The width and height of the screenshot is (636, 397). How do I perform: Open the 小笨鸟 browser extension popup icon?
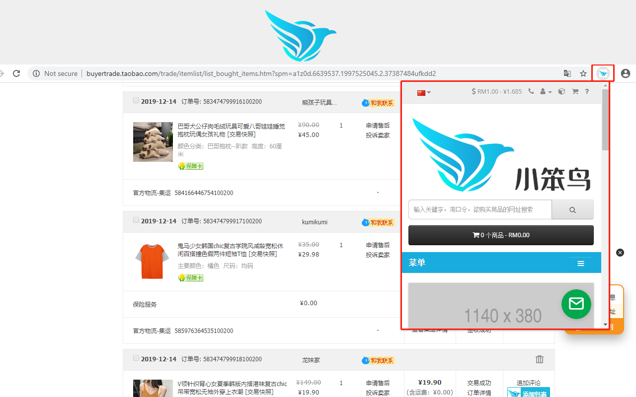pos(603,73)
